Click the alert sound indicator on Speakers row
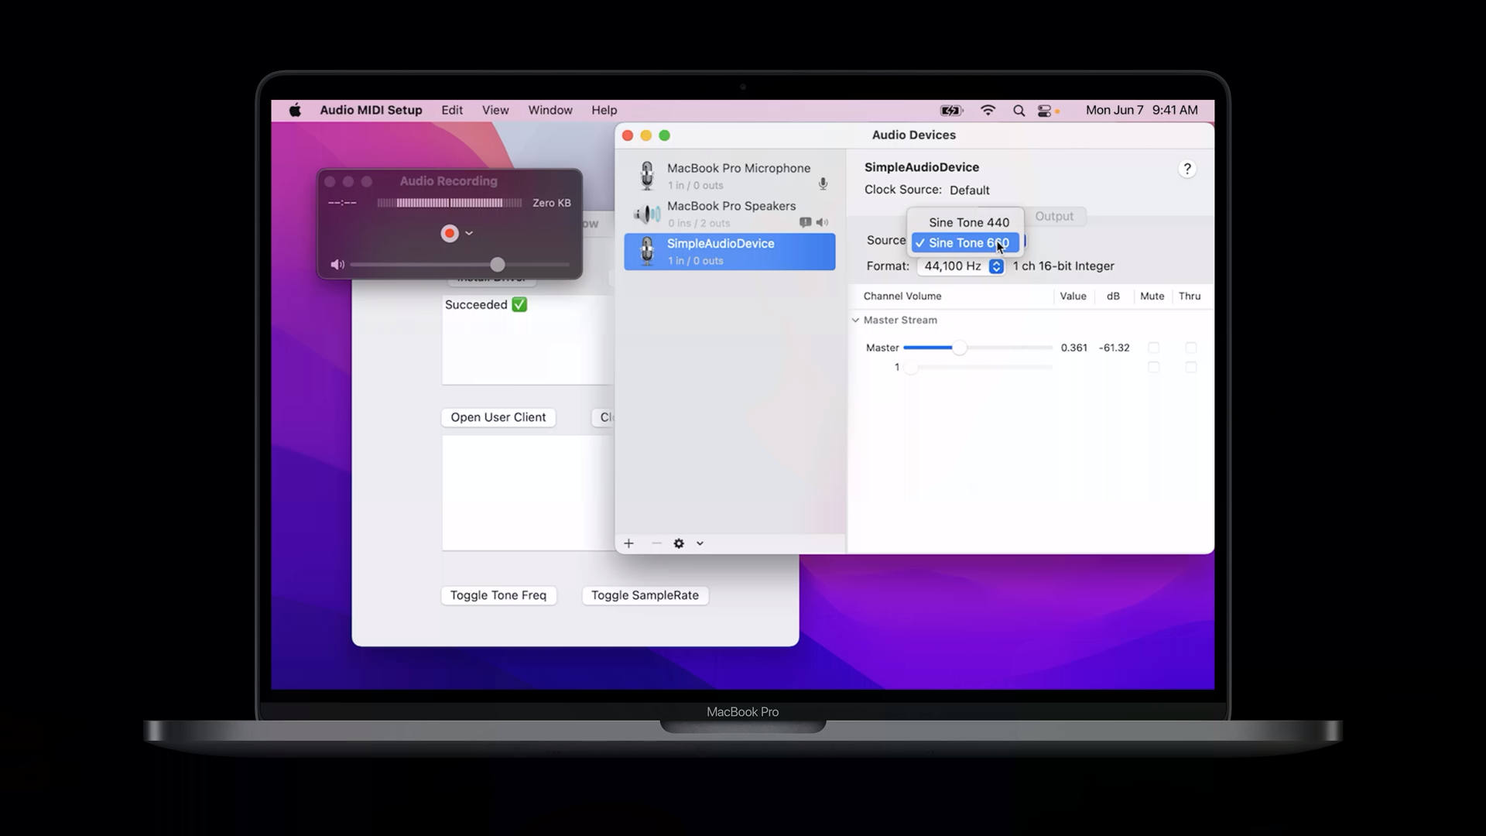This screenshot has height=836, width=1486. click(805, 222)
